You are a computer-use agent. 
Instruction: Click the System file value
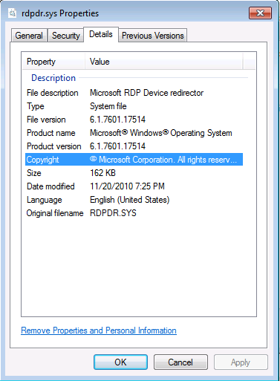pyautogui.click(x=108, y=106)
